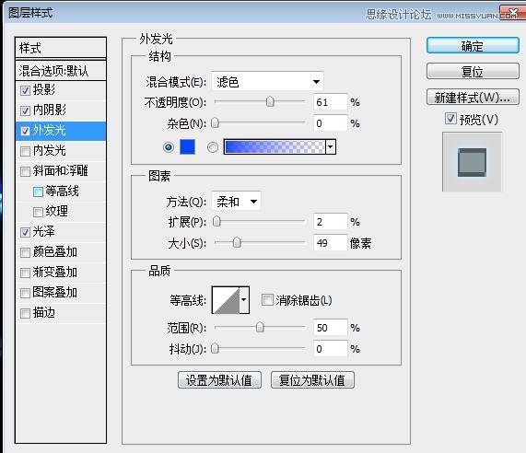
Task: Open the 内阴影 settings row
Action: [61, 110]
